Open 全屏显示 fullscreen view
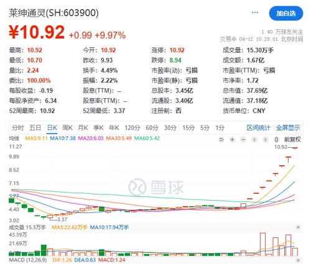This screenshot has height=264, width=311. click(288, 128)
